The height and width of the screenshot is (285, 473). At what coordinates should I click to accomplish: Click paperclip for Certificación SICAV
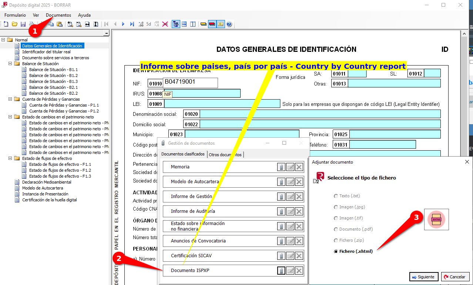(281, 256)
